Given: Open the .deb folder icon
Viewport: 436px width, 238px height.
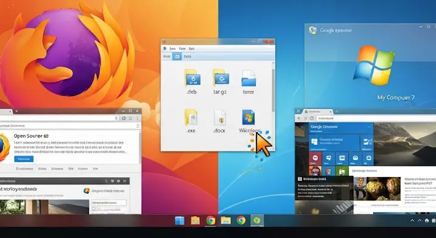Looking at the screenshot, I should coord(192,77).
